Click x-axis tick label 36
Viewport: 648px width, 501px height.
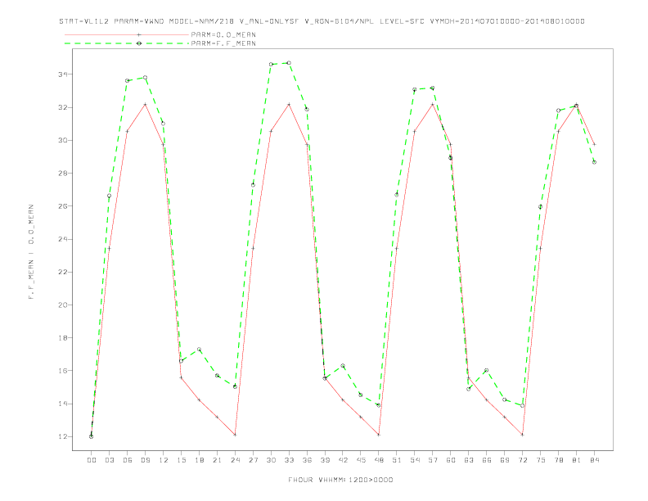pos(307,460)
